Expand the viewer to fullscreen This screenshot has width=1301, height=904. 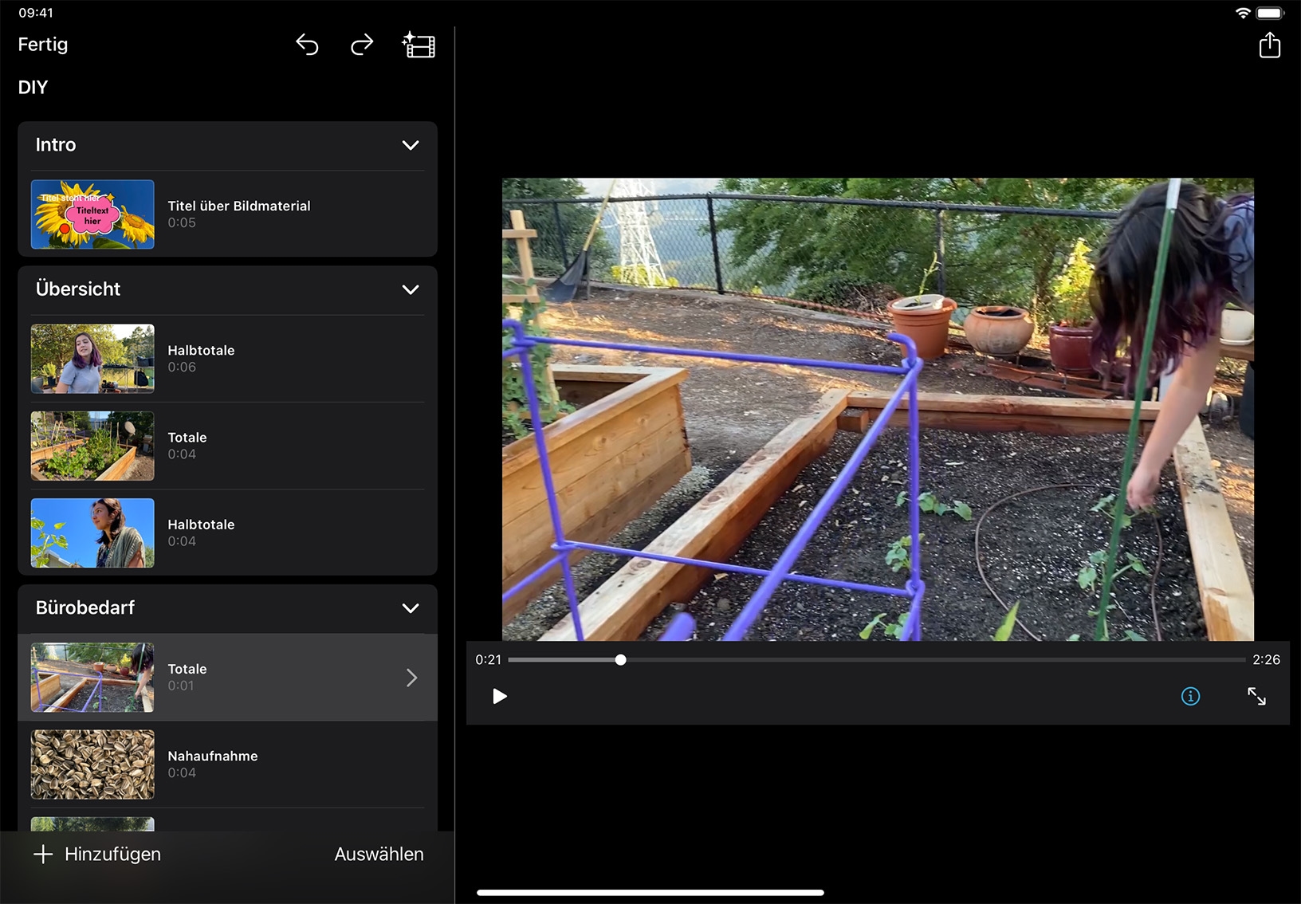[1256, 697]
